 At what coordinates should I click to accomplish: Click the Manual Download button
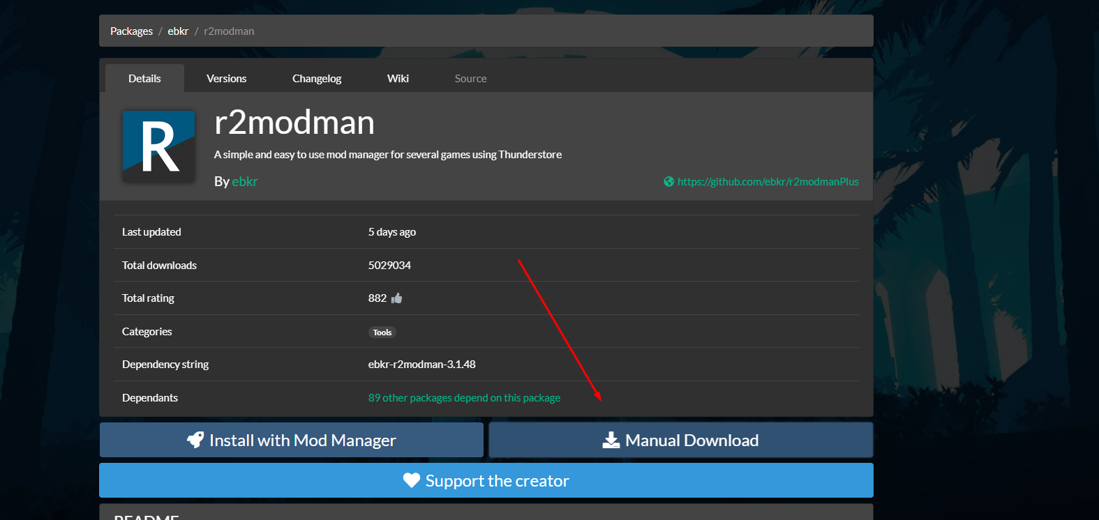(x=681, y=440)
